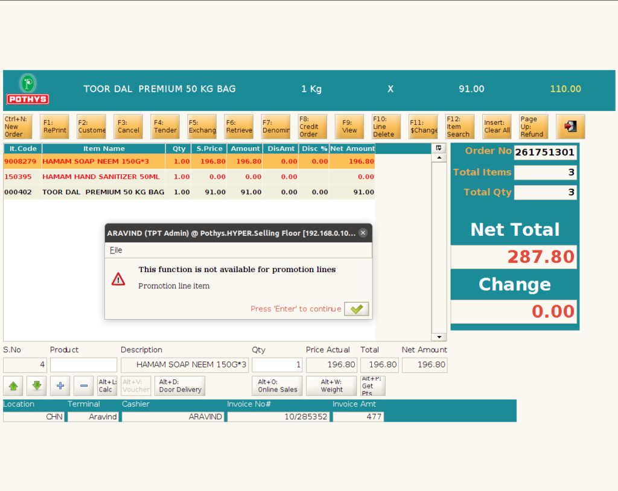Screen dimensions: 618x491
Task: Click the S.Price column header
Action: [209, 148]
